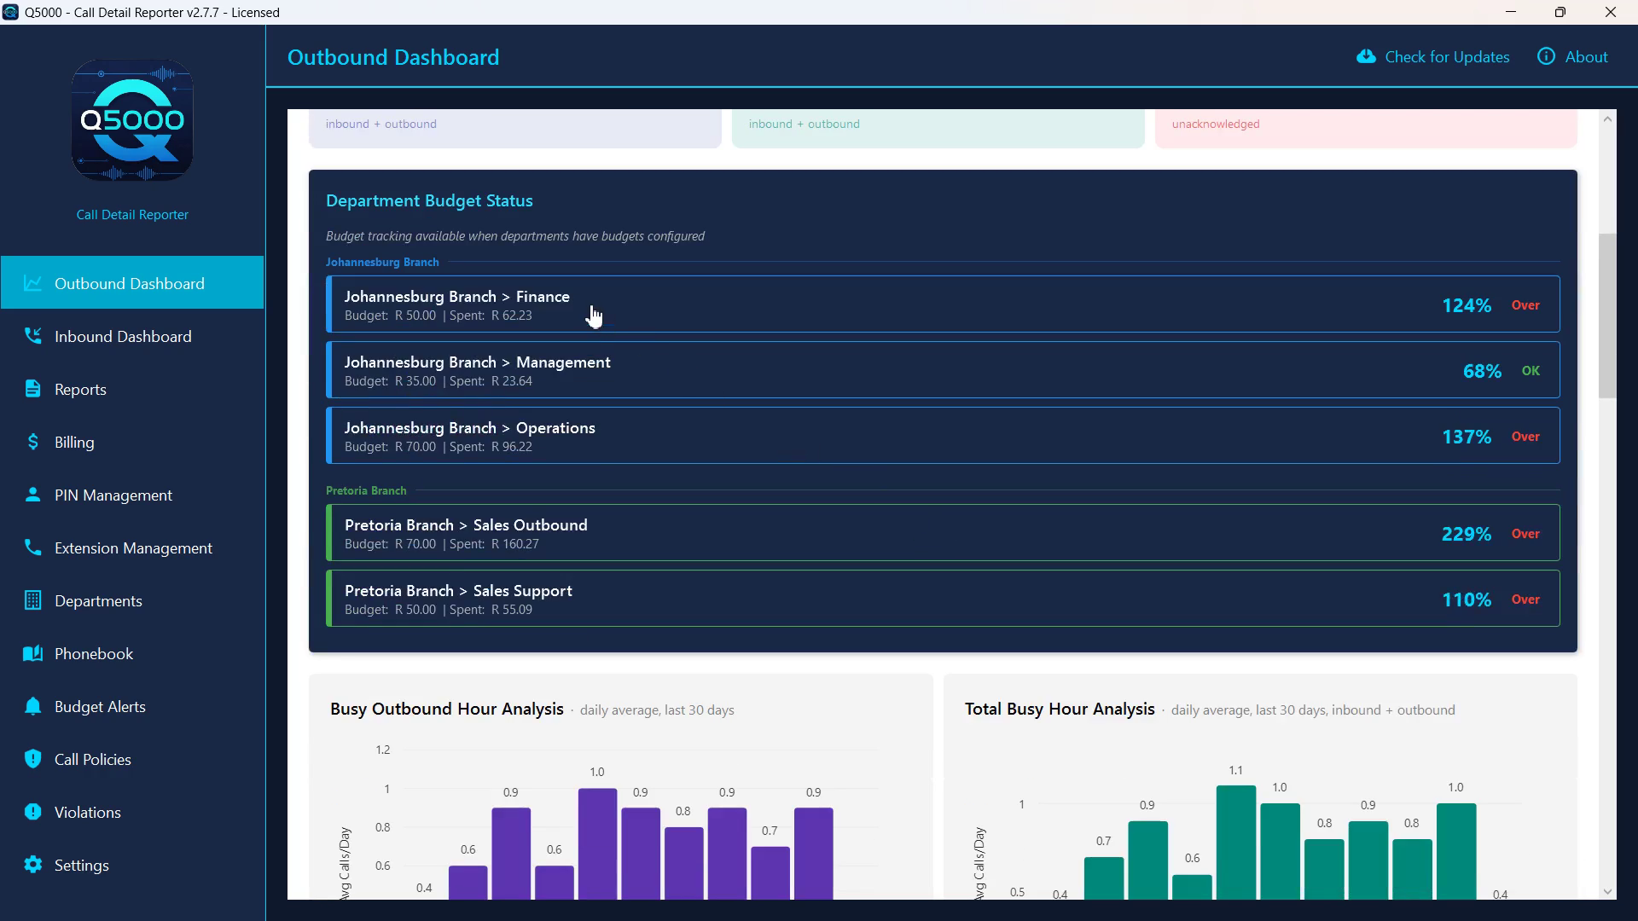Viewport: 1638px width, 921px height.
Task: Open the Departments page
Action: coord(132,600)
